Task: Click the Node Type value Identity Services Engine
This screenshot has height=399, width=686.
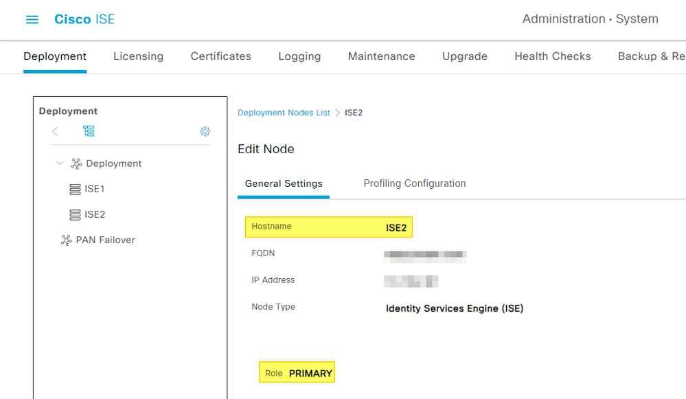Action: pos(455,308)
